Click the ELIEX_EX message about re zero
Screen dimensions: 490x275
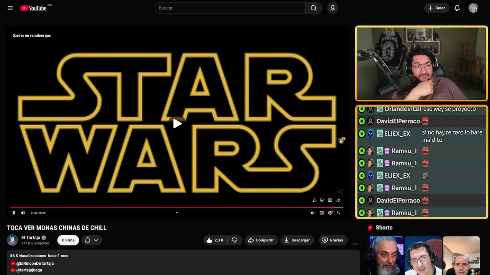click(x=452, y=136)
